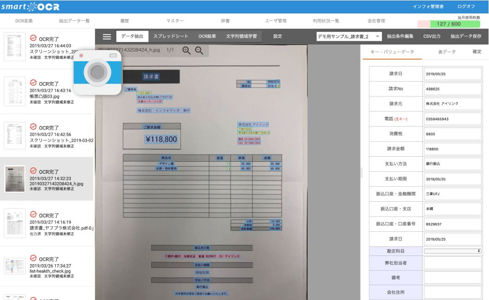Open the 利用状況一覧 menu
Image resolution: width=489 pixels, height=300 pixels.
pyautogui.click(x=326, y=21)
